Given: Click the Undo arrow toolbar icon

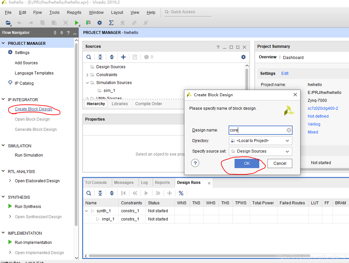Looking at the screenshot, I should pyautogui.click(x=19, y=23).
